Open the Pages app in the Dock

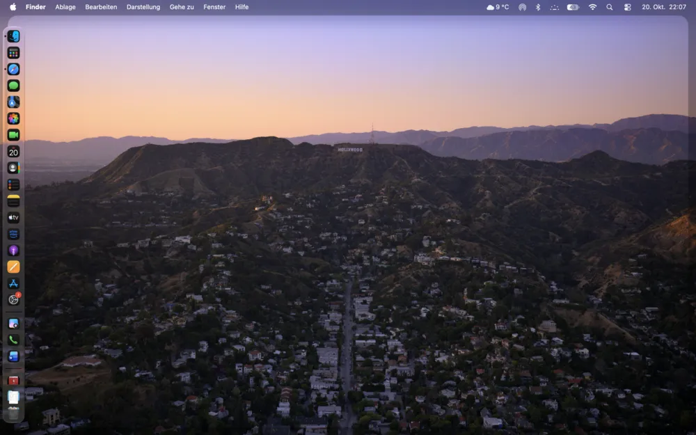[x=13, y=267]
